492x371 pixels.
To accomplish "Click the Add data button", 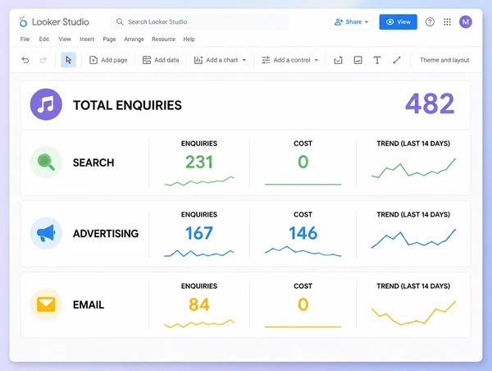I will pyautogui.click(x=161, y=60).
